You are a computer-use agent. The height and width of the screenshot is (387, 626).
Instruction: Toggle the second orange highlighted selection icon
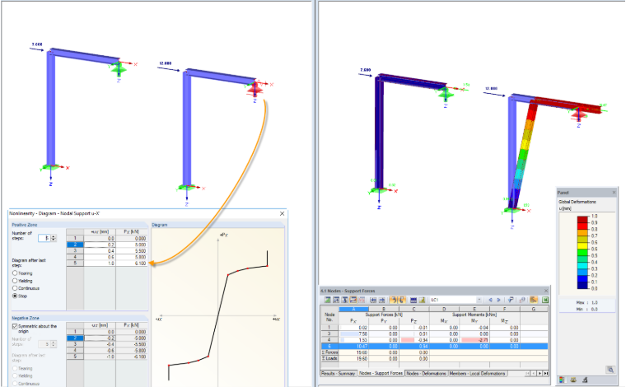point(402,300)
